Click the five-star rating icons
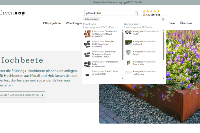 click(x=151, y=11)
